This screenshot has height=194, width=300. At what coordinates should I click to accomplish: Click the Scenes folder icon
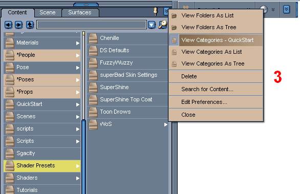coord(10,117)
